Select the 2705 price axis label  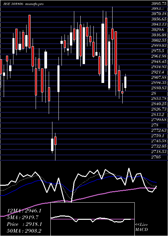(156, 157)
